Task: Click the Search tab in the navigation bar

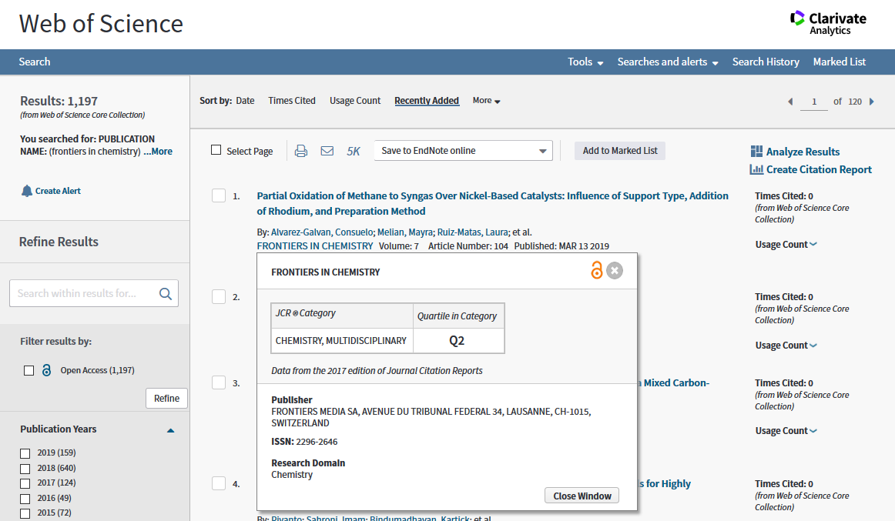Action: click(x=34, y=62)
